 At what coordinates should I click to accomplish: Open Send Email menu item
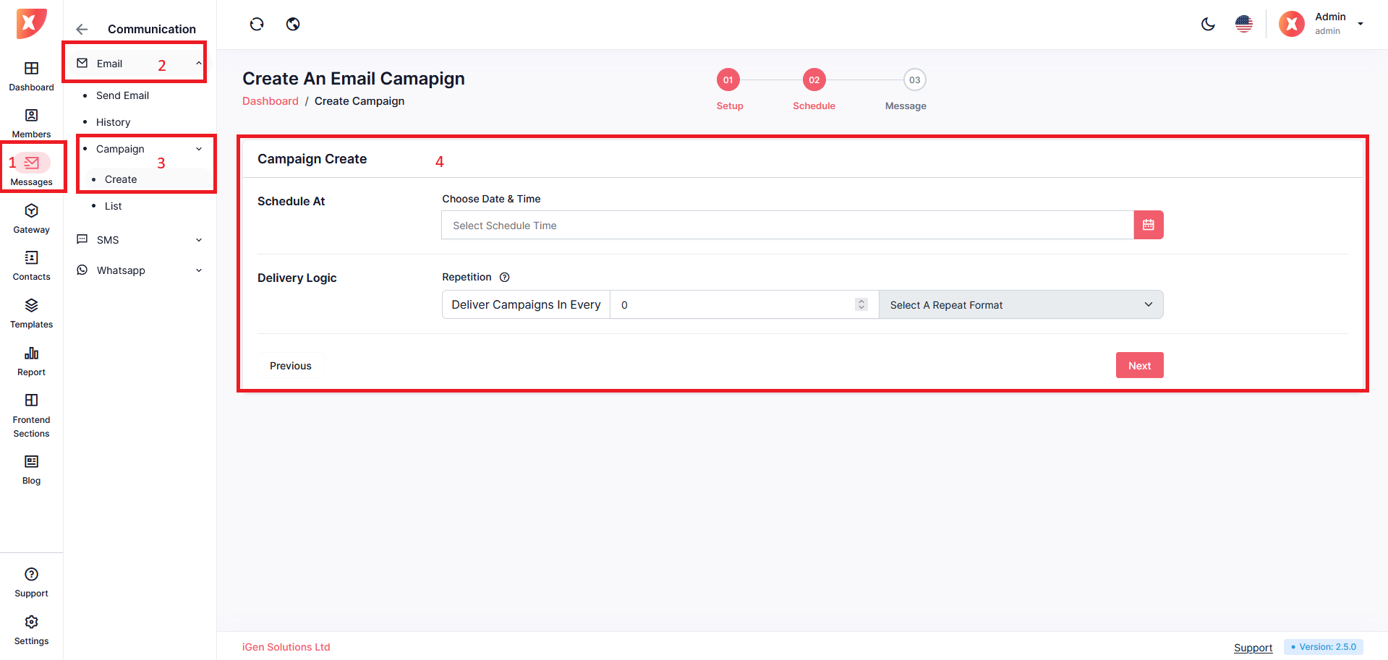[x=122, y=95]
